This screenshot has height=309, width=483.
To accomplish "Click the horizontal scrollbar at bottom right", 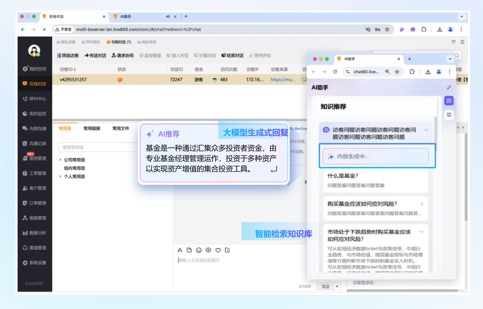I will pyautogui.click(x=402, y=290).
